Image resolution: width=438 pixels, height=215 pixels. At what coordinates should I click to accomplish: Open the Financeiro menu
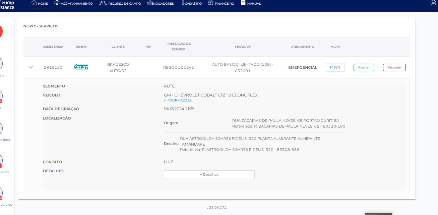point(221,3)
